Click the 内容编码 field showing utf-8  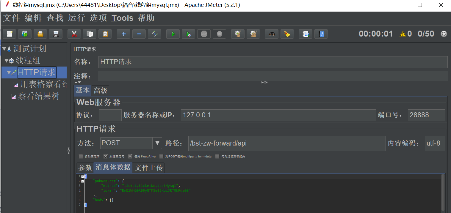tap(435, 143)
